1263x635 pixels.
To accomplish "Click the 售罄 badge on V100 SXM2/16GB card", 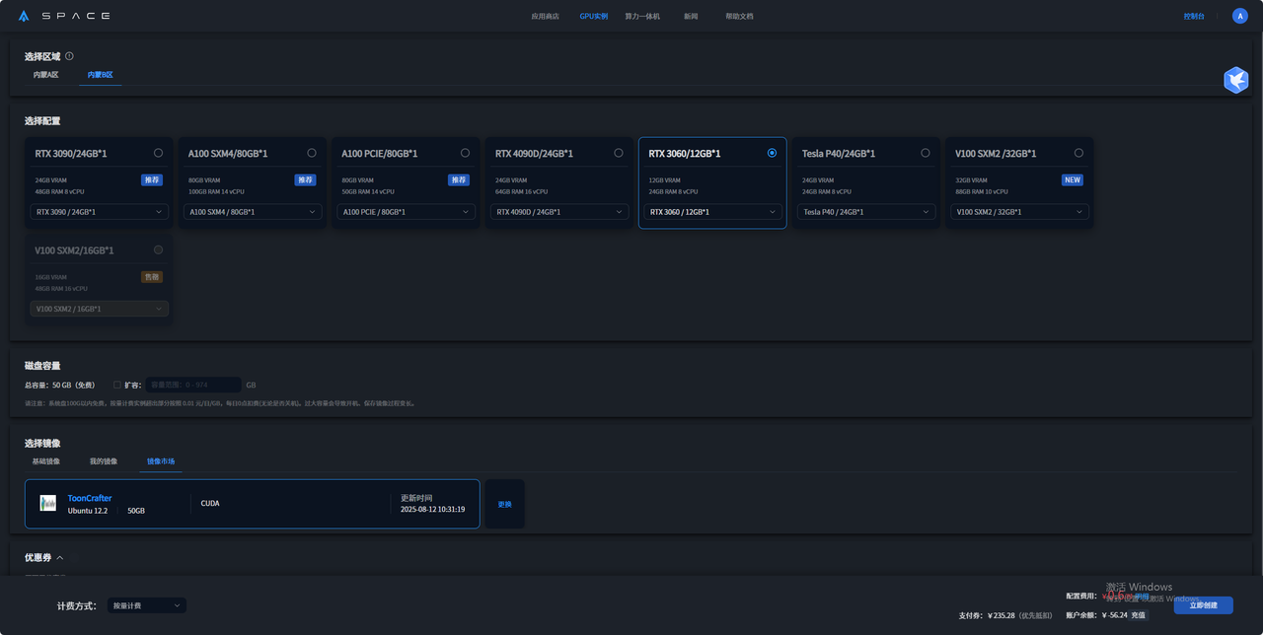I will (x=152, y=277).
